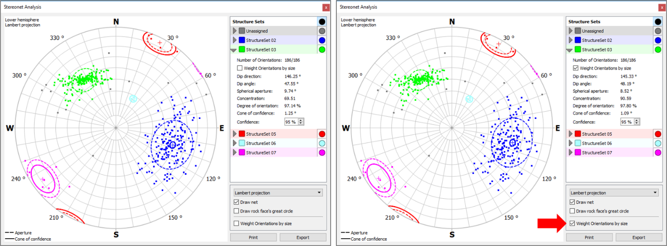667x246 pixels.
Task: Expand StructureSet 06 in right window
Action: (x=570, y=143)
